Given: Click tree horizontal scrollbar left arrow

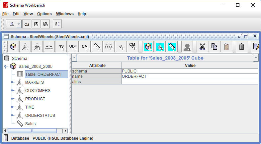Looking at the screenshot, I should [5, 131].
